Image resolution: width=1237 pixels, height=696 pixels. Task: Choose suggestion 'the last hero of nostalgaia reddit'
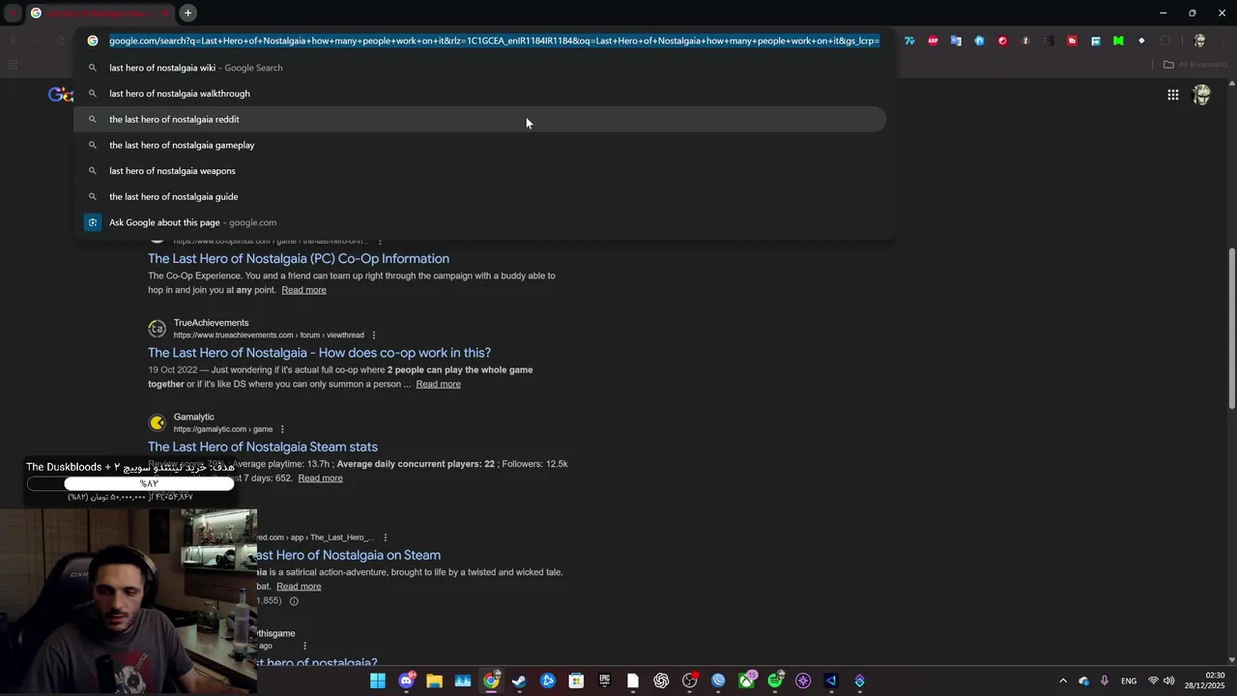click(480, 119)
